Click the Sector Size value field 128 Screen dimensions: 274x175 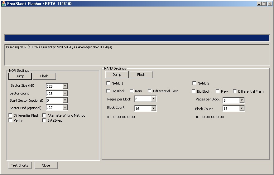coord(55,86)
